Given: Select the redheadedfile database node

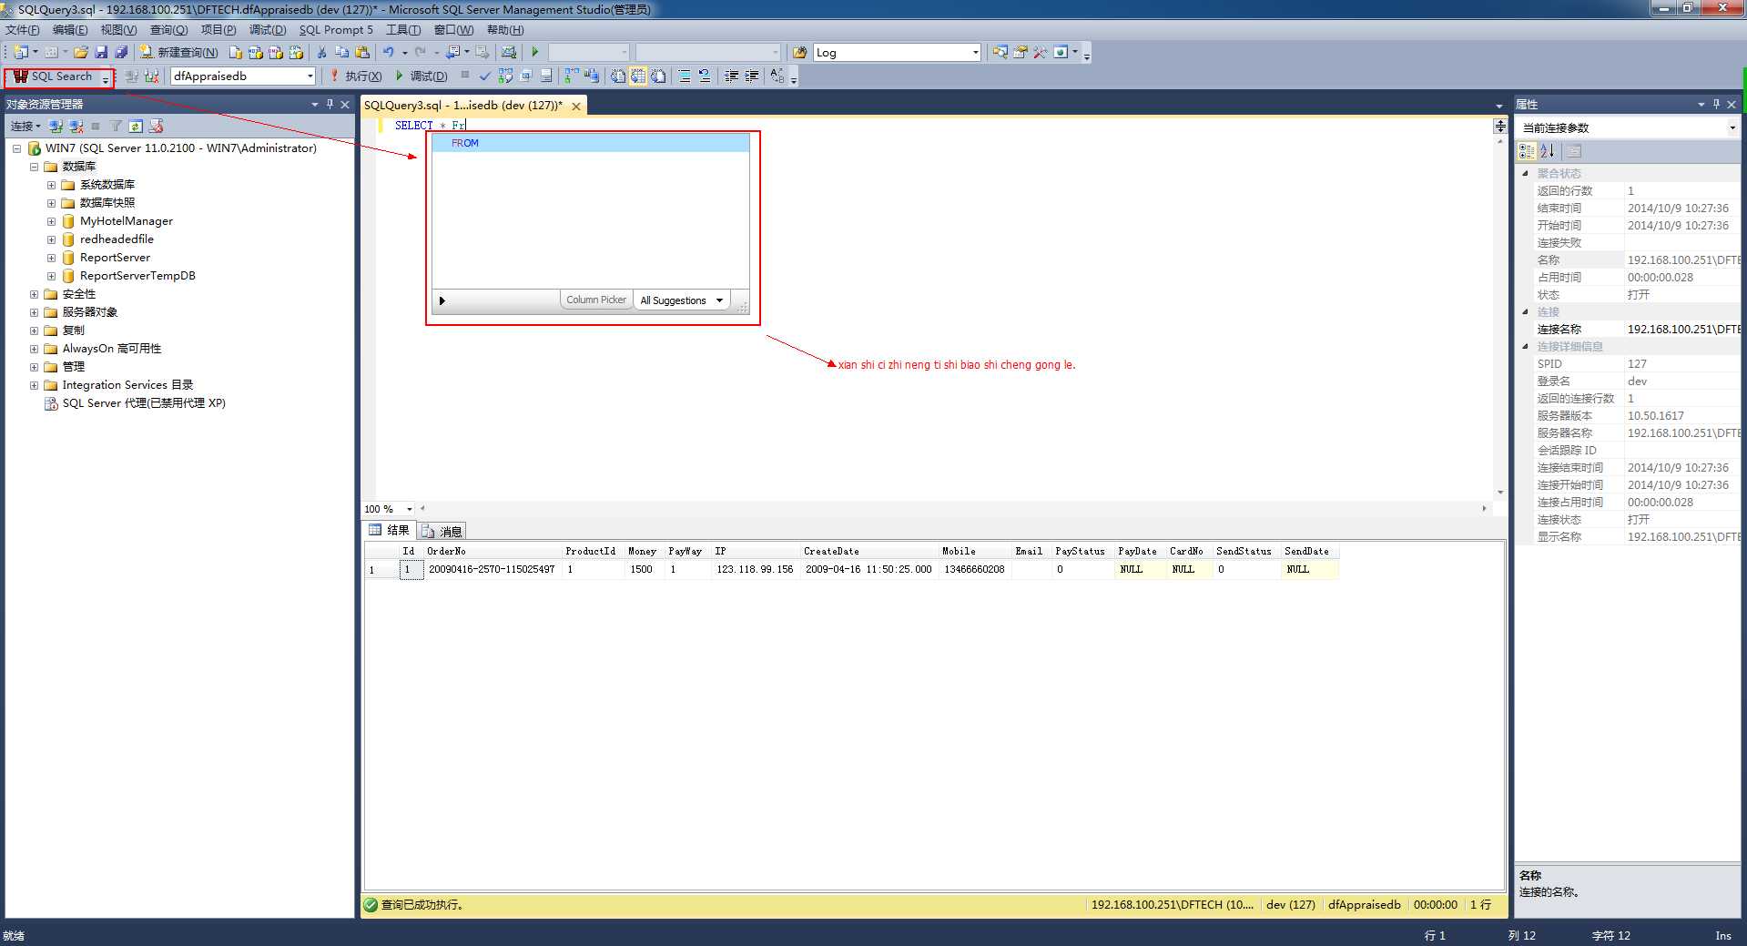Looking at the screenshot, I should (117, 239).
